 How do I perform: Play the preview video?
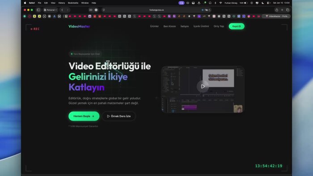203,87
